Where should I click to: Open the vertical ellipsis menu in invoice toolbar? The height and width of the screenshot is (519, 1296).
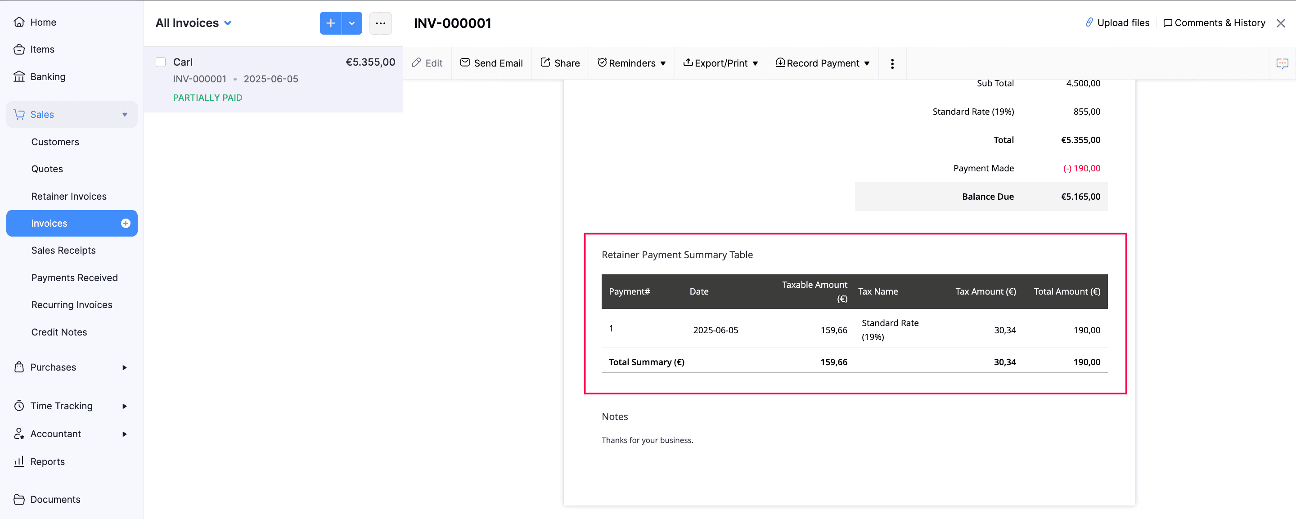[x=892, y=63]
